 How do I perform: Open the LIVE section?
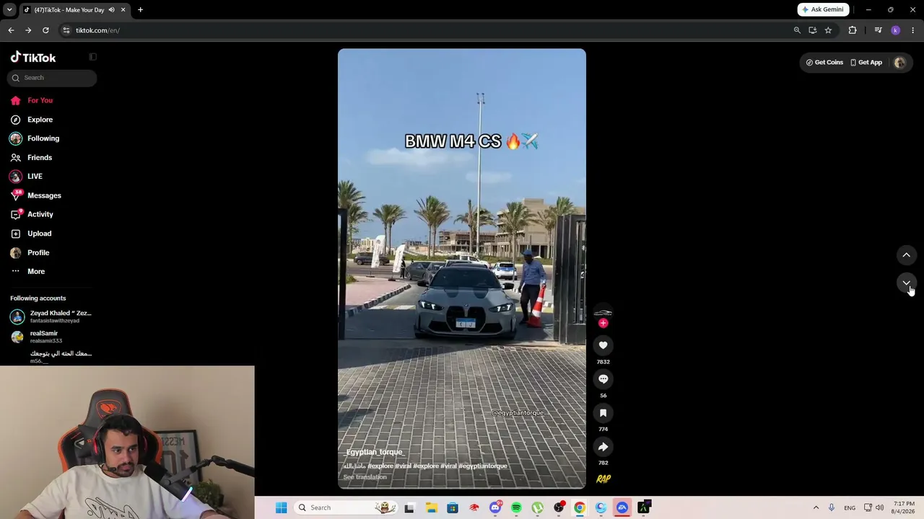click(27, 176)
